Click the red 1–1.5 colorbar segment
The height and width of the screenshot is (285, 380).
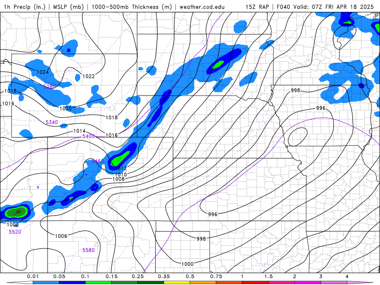tap(256, 283)
